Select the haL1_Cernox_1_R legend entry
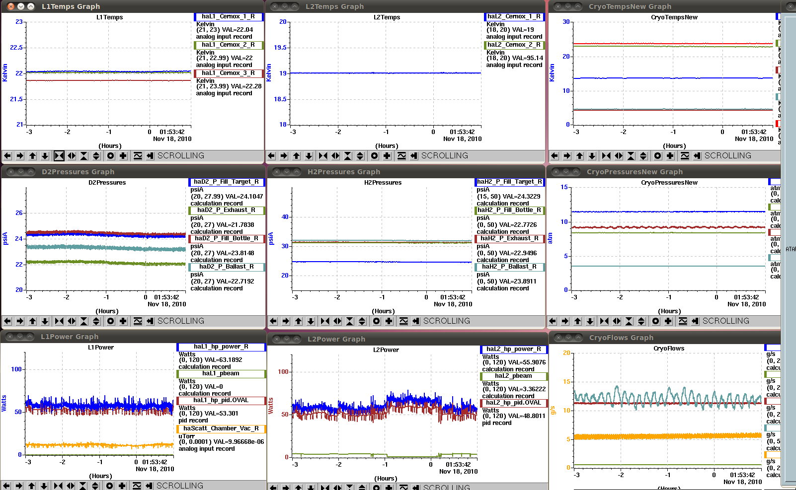 click(229, 16)
